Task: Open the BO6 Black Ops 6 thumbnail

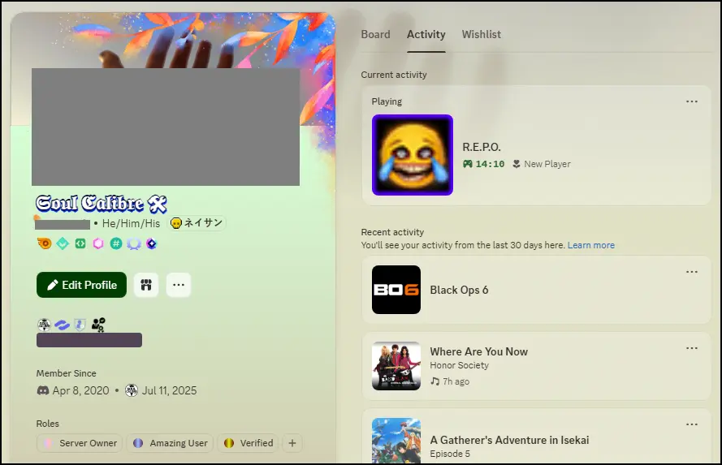Action: point(396,290)
